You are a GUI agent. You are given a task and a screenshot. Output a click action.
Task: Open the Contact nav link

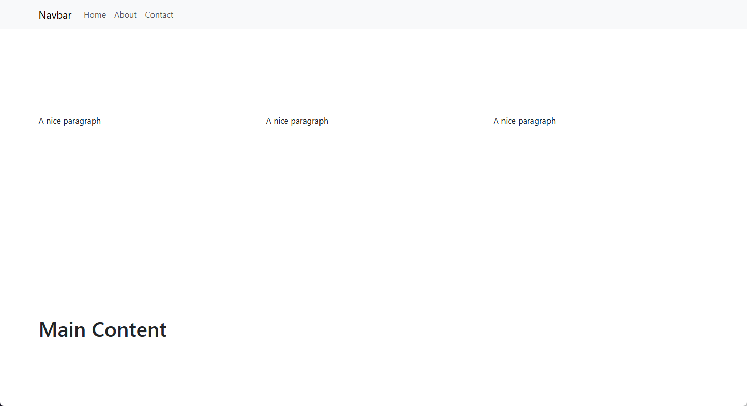(159, 15)
